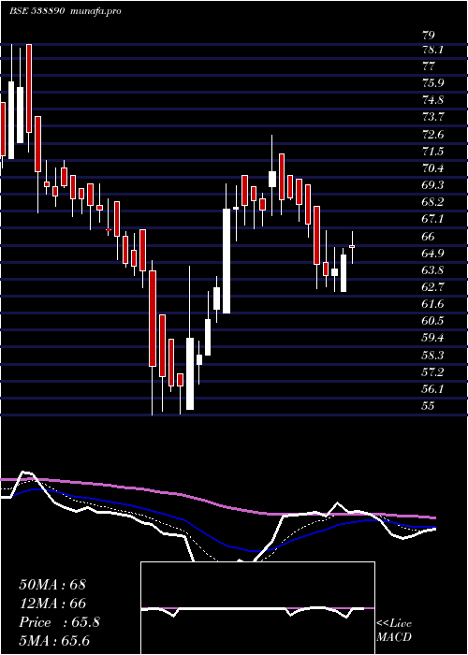Select the 56.1 price axis label

click(432, 389)
